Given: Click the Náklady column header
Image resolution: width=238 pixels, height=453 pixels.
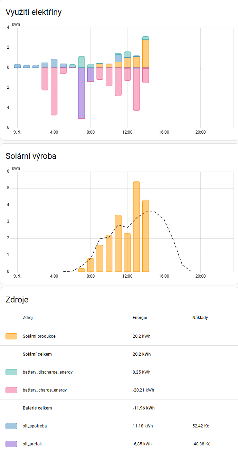Looking at the screenshot, I should pos(200,318).
